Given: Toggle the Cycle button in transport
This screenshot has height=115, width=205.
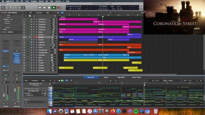Looking at the screenshot, I should coord(63,8).
